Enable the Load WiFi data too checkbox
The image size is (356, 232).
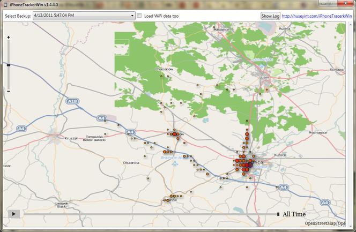pos(139,16)
